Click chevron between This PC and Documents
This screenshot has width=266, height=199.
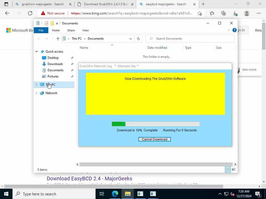(x=85, y=39)
